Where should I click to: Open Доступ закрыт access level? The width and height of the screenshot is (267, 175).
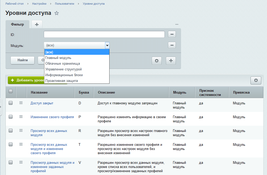[42, 103]
